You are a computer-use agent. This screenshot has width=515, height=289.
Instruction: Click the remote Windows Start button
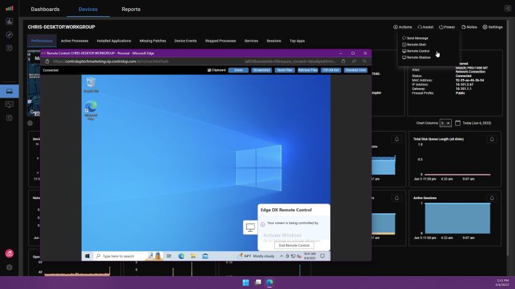88,256
